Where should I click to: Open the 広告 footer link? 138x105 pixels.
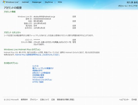tap(53, 100)
